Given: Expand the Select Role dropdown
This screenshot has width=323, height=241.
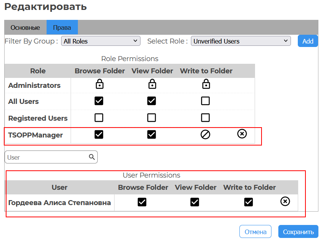Looking at the screenshot, I should pyautogui.click(x=241, y=41).
